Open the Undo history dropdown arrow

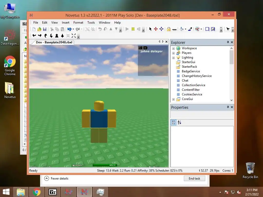pyautogui.click(x=73, y=29)
